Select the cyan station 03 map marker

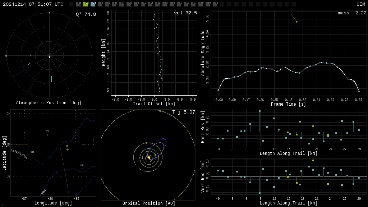click(47, 135)
